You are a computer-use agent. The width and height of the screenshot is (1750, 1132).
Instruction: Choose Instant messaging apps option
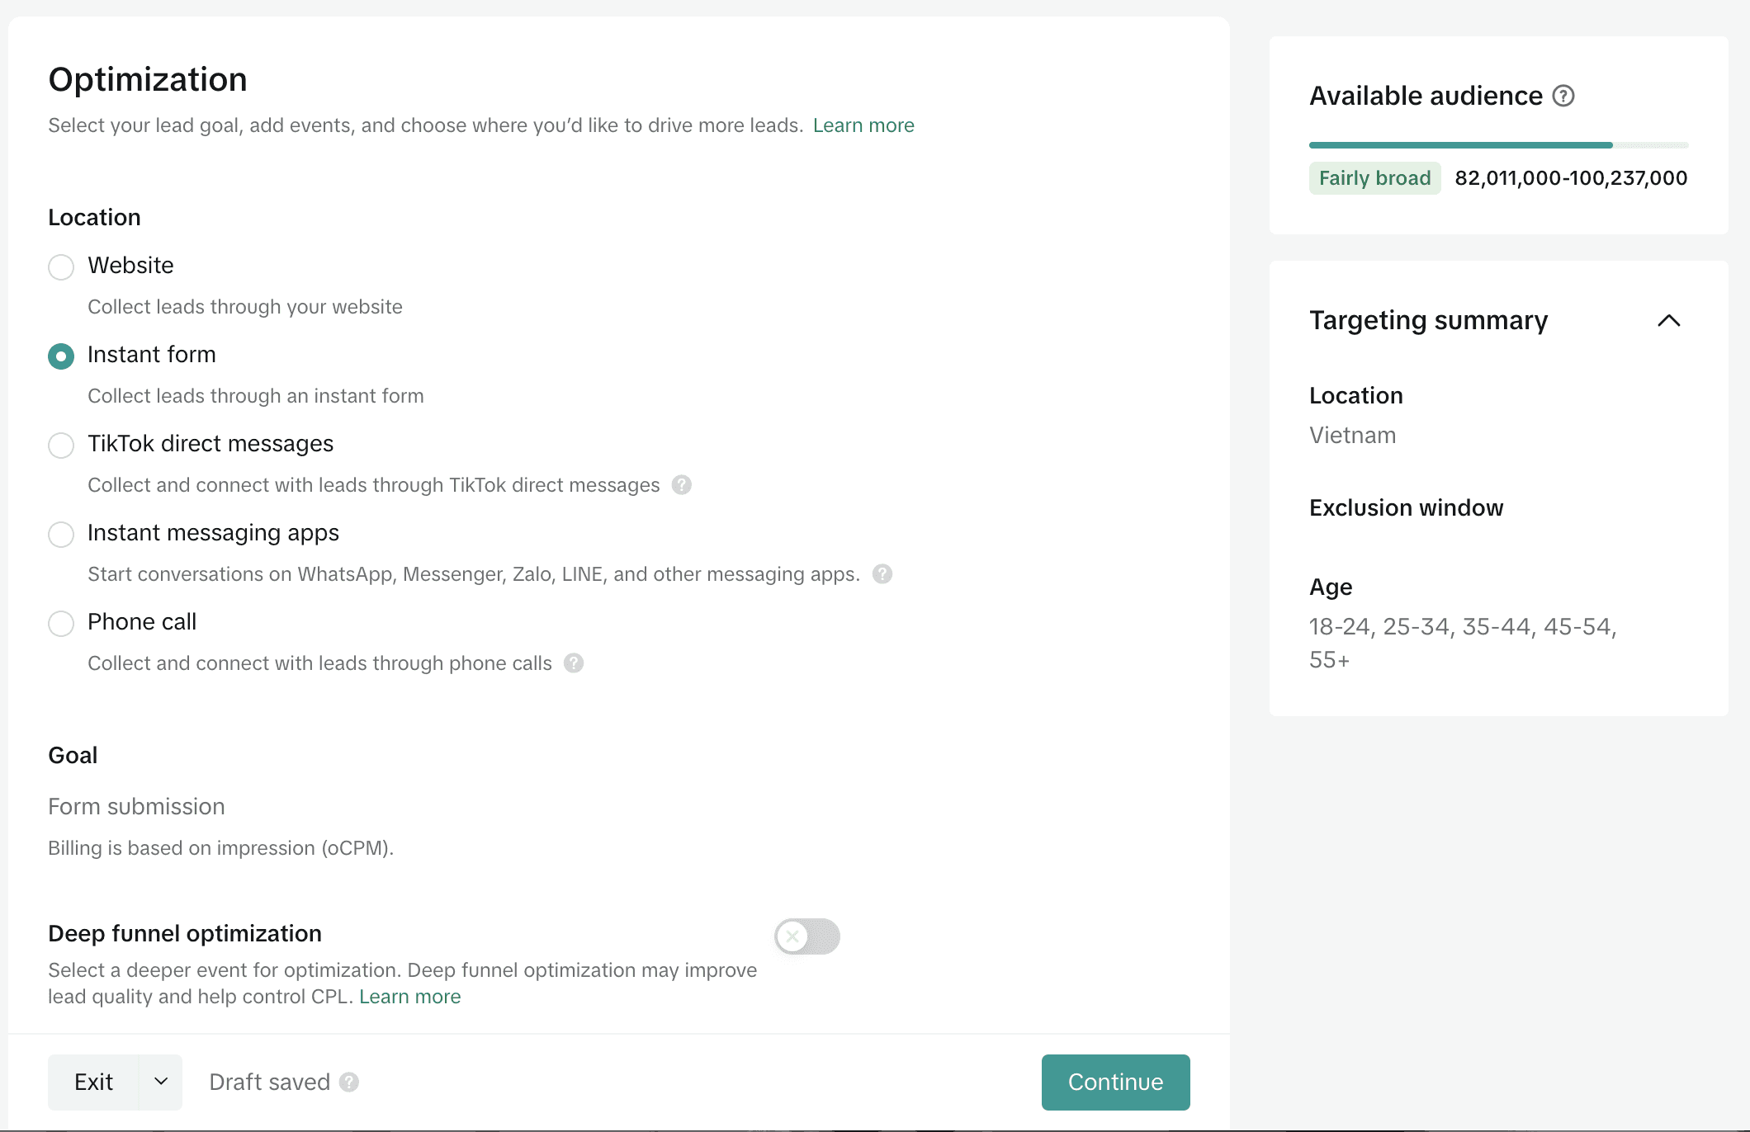[x=61, y=534]
